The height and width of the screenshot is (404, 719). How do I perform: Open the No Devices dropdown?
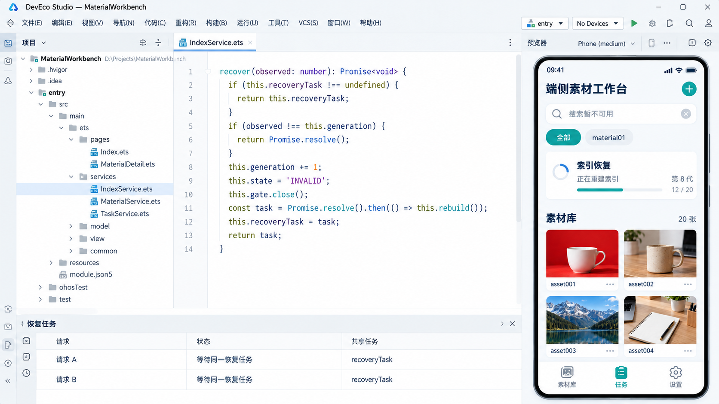tap(597, 23)
